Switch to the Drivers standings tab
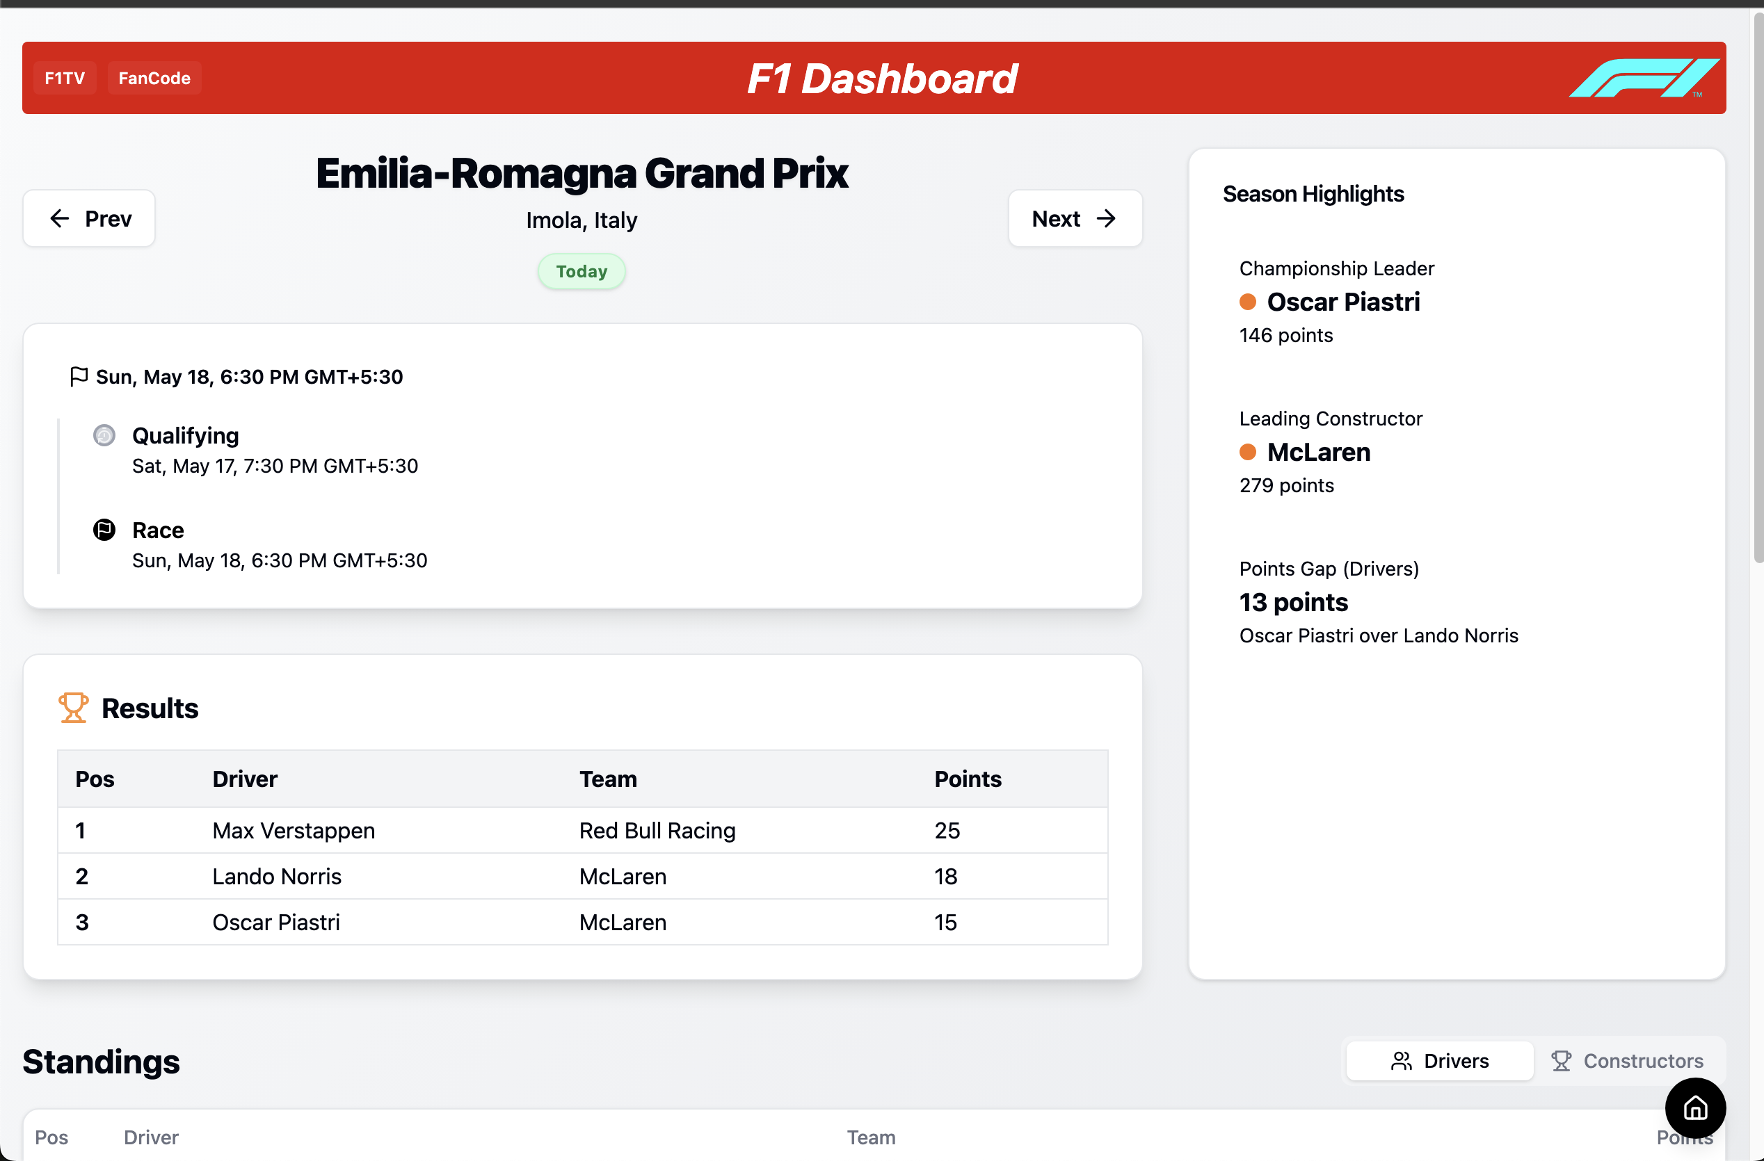This screenshot has height=1161, width=1764. pyautogui.click(x=1439, y=1061)
